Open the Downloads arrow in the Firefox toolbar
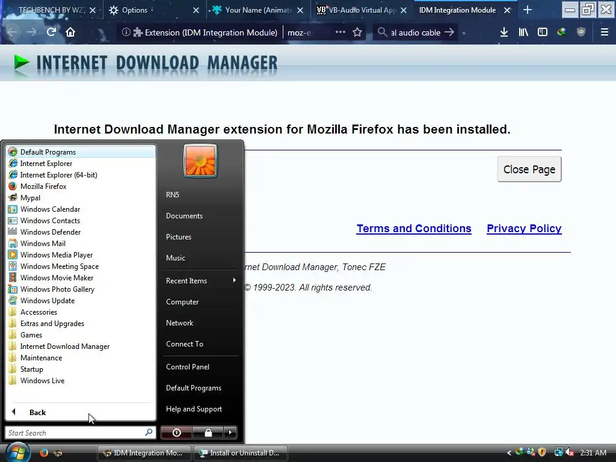Viewport: 616px width, 462px height. pyautogui.click(x=504, y=32)
